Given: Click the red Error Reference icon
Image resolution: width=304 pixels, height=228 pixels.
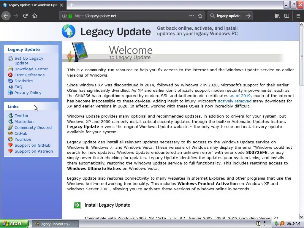Looking at the screenshot, I should click(10, 75).
